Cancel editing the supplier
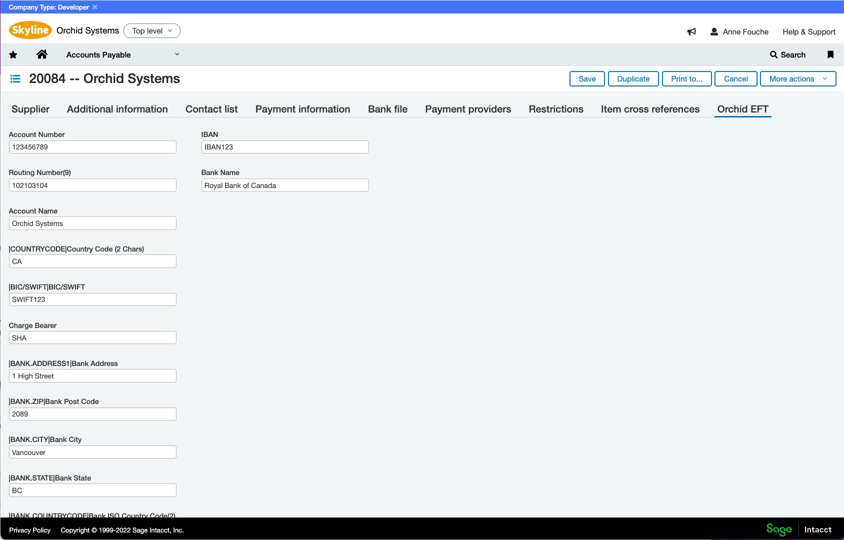Image resolution: width=844 pixels, height=540 pixels. coord(736,78)
